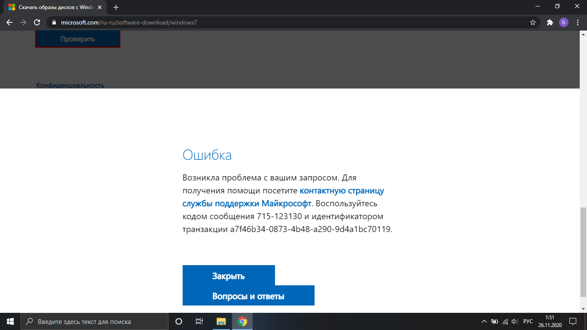Screen dimensions: 587x330
Task: Open the purple profile avatar menu
Action: [x=563, y=22]
